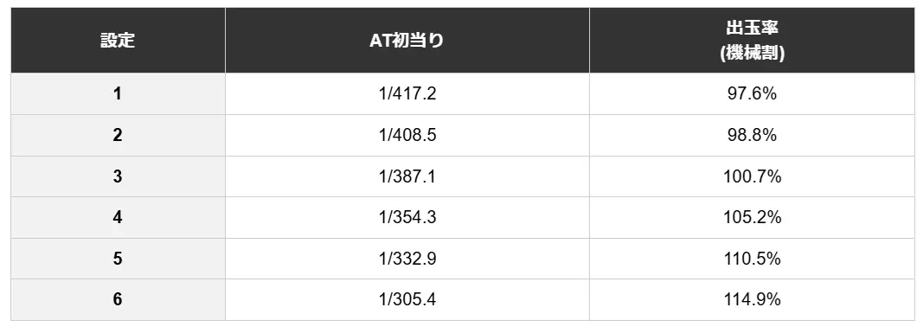The image size is (923, 333).
Task: Select the setting 1 row label
Action: (x=118, y=94)
